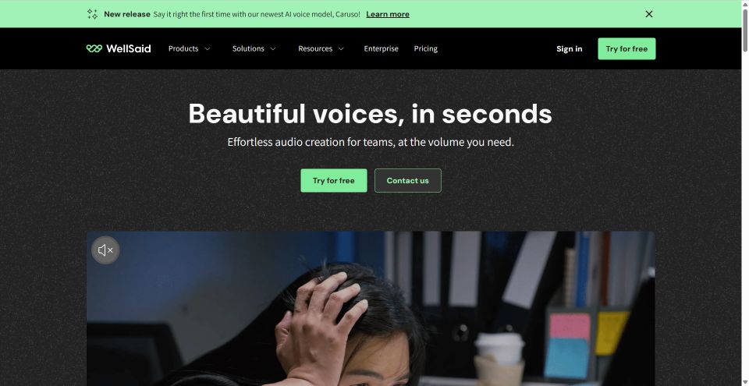749x386 pixels.
Task: Click the scrollbar up arrow
Action: pos(745,3)
